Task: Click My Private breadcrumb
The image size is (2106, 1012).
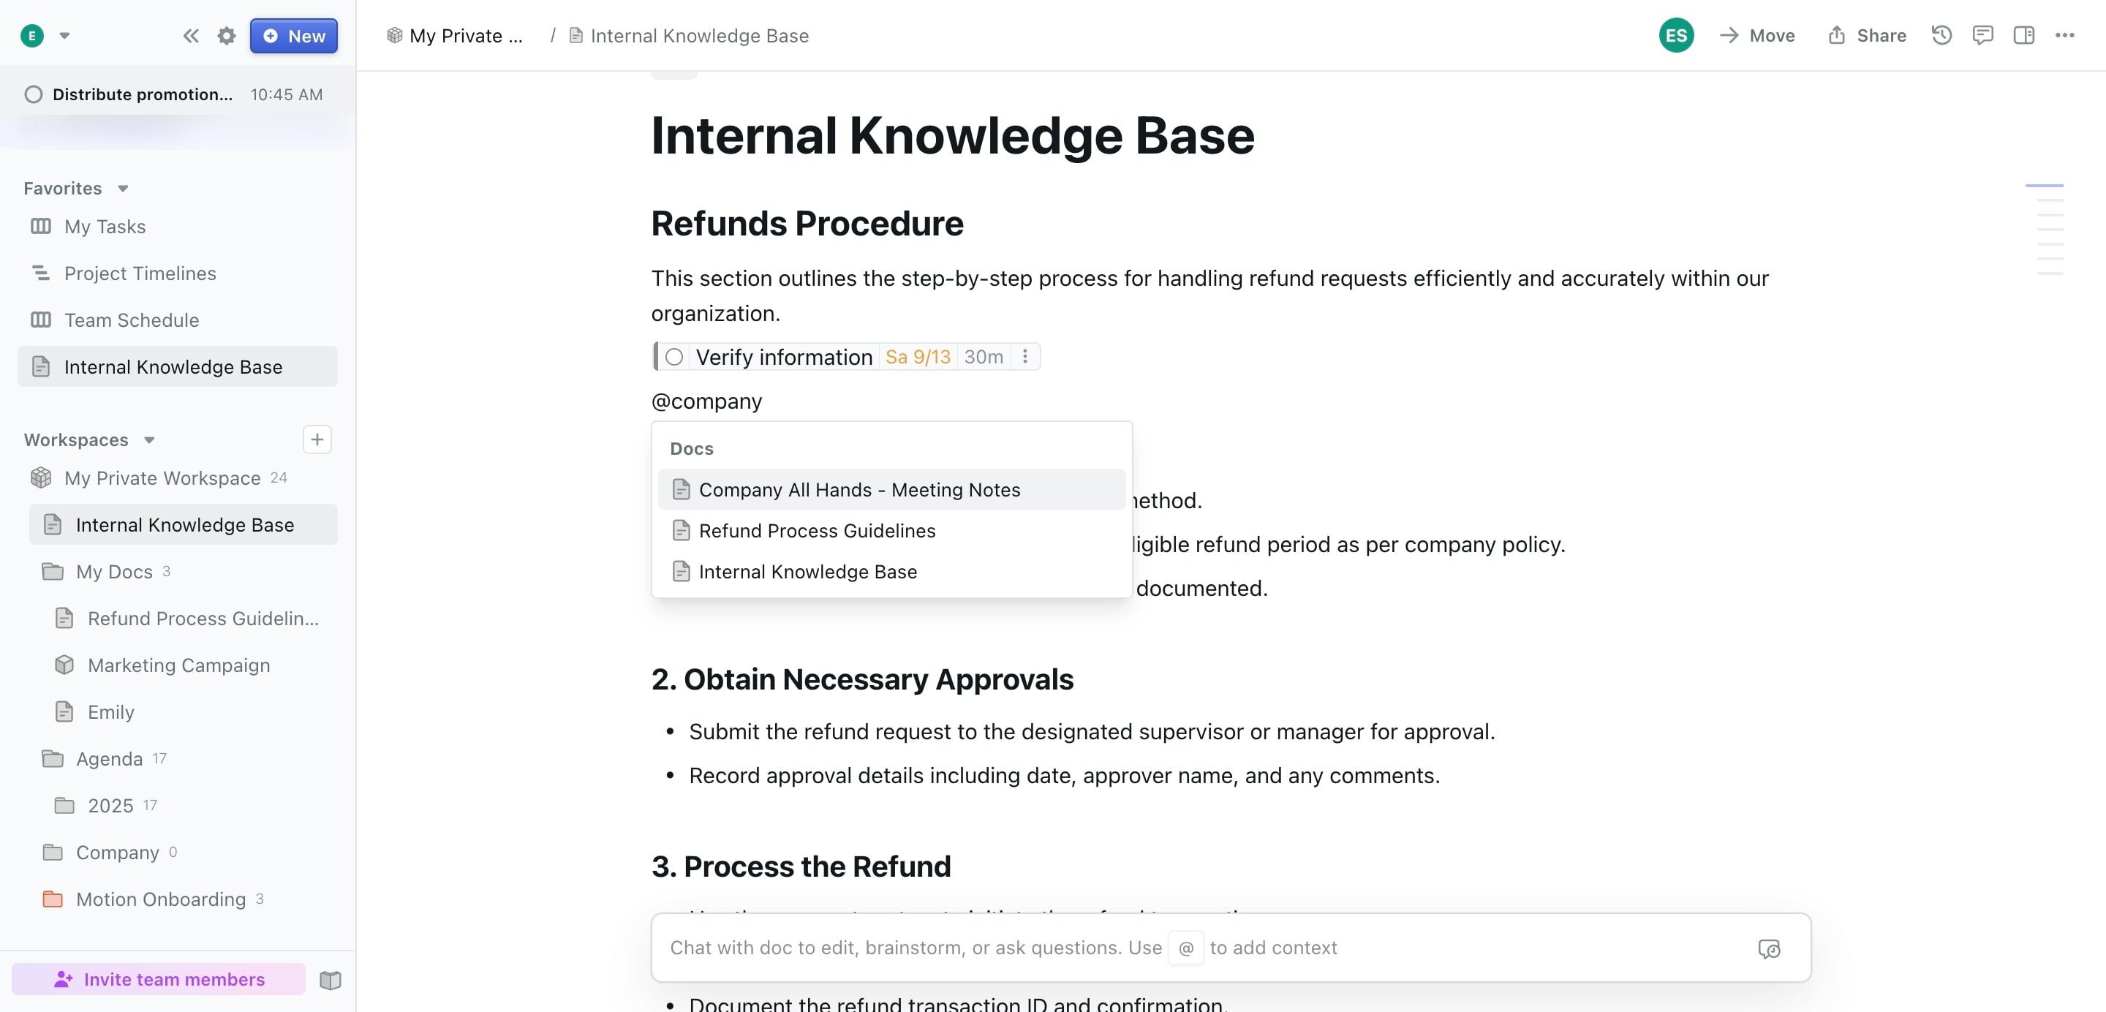Action: (455, 35)
